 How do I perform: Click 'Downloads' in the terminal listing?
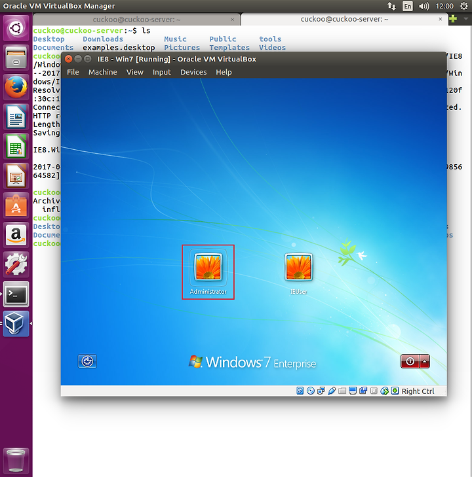103,39
